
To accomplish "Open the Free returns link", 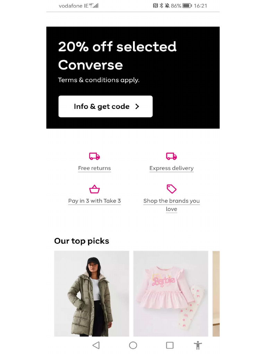I will pos(94,168).
